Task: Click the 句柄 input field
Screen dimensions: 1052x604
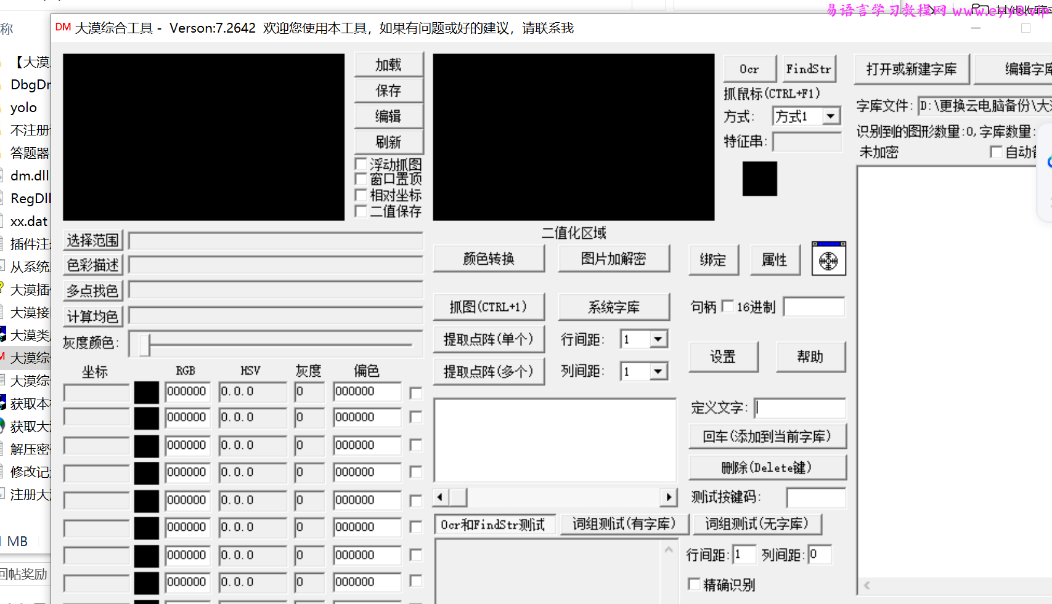Action: coord(814,307)
